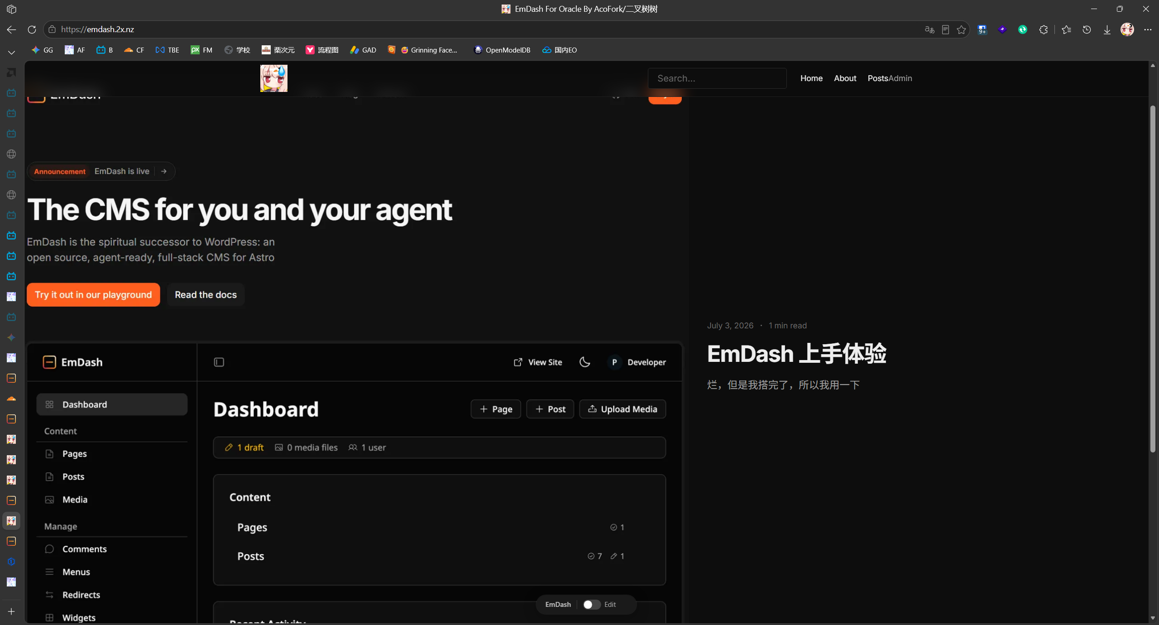Click Try it out in our playground
The height and width of the screenshot is (625, 1159).
[x=93, y=295]
